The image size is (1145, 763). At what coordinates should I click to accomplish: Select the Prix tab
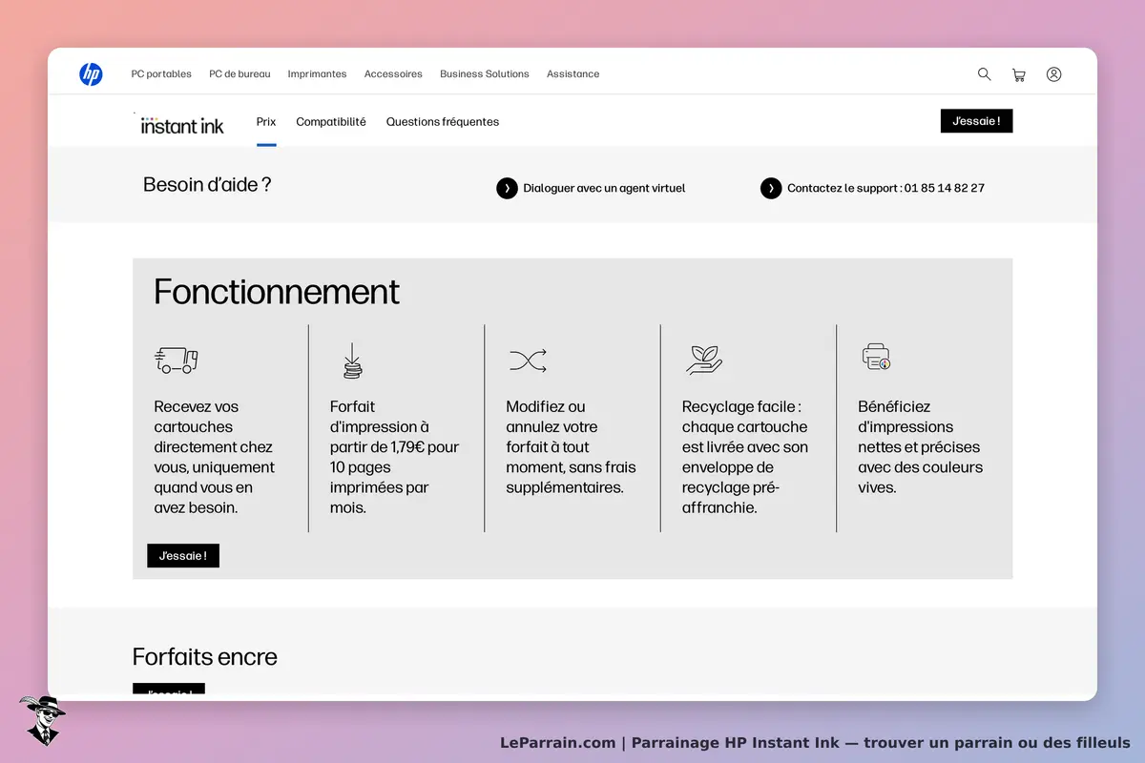click(266, 122)
